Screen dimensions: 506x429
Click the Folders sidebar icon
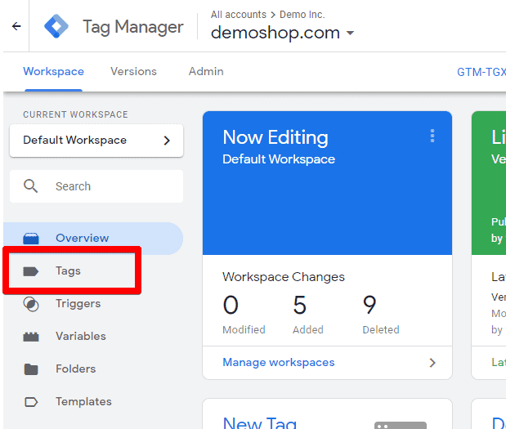[31, 369]
